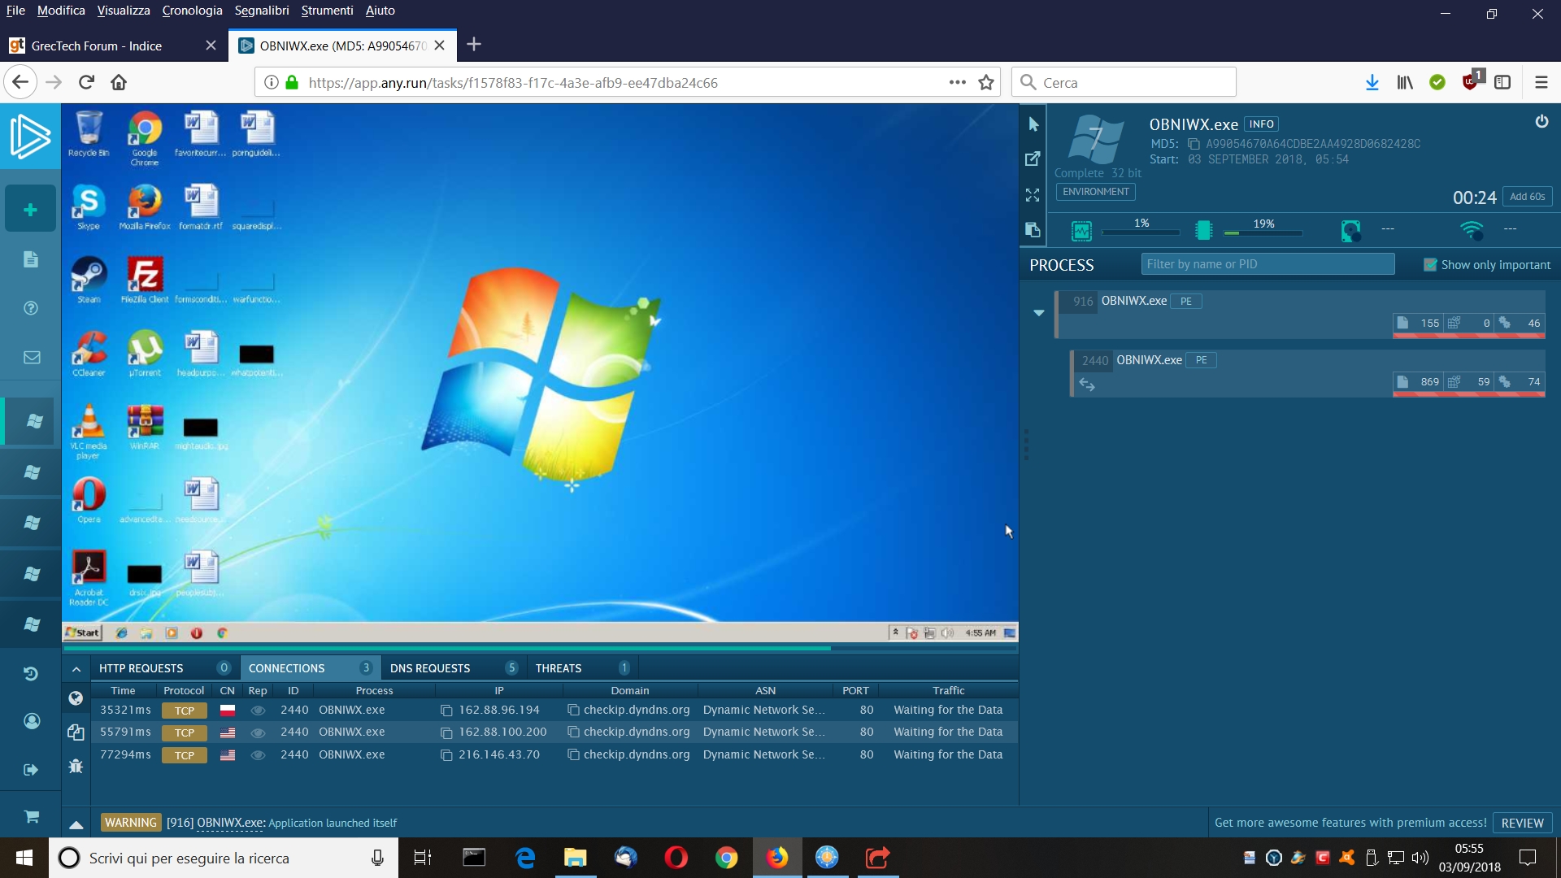Bookmark this page with star icon

pyautogui.click(x=986, y=82)
